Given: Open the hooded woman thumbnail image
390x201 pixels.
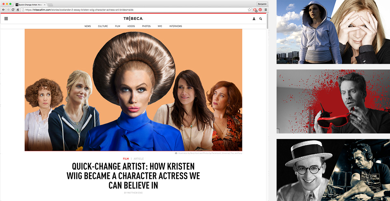Looking at the screenshot, I should coord(333,32).
